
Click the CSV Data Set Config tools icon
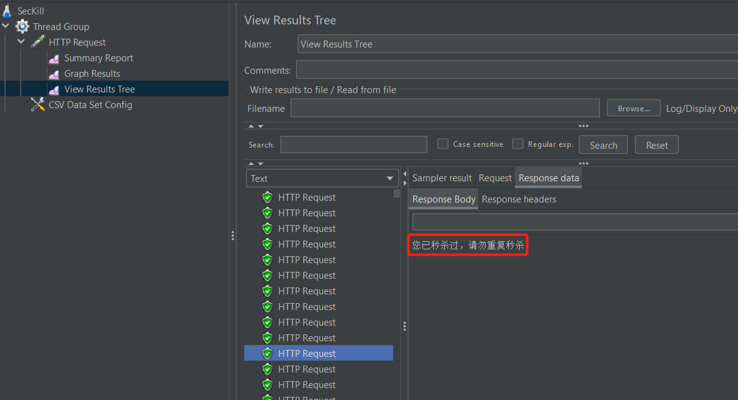coord(37,104)
